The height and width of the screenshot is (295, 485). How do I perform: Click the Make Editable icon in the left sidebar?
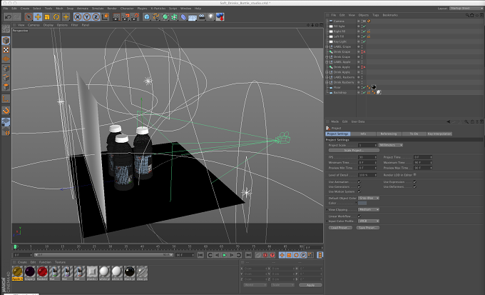coord(6,29)
